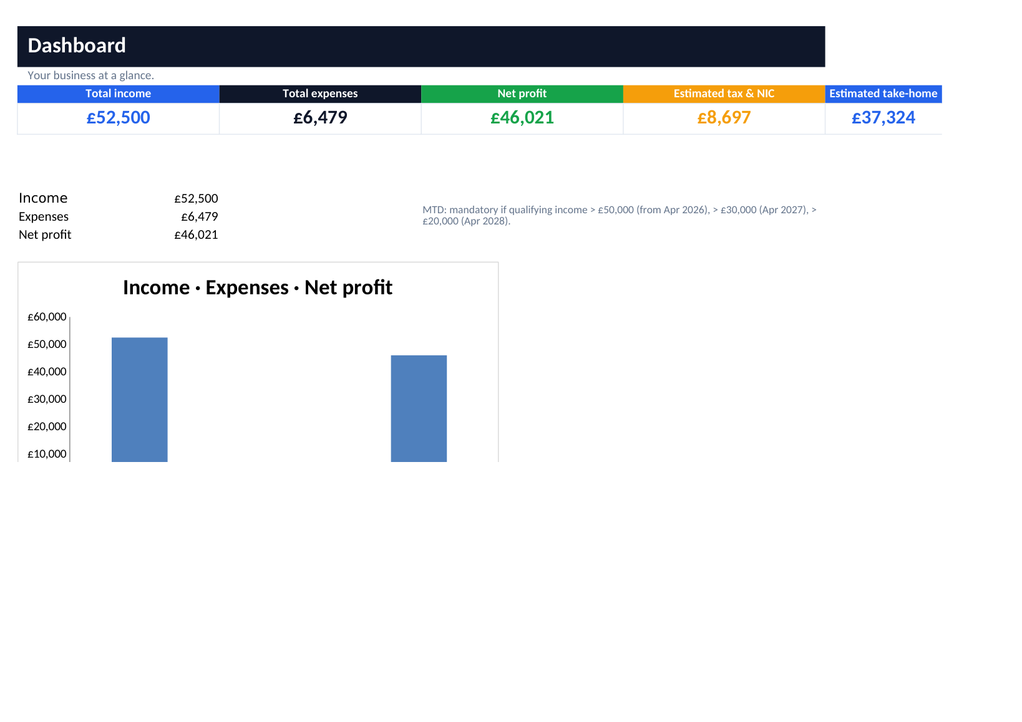Click the £50,000 axis label
Image resolution: width=1022 pixels, height=722 pixels.
[x=47, y=344]
